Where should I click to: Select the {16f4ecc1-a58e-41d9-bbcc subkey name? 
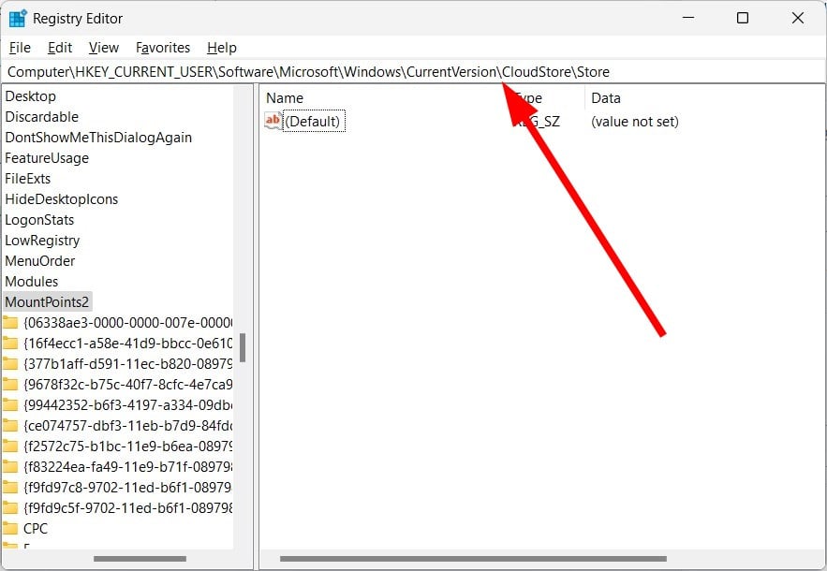click(127, 344)
